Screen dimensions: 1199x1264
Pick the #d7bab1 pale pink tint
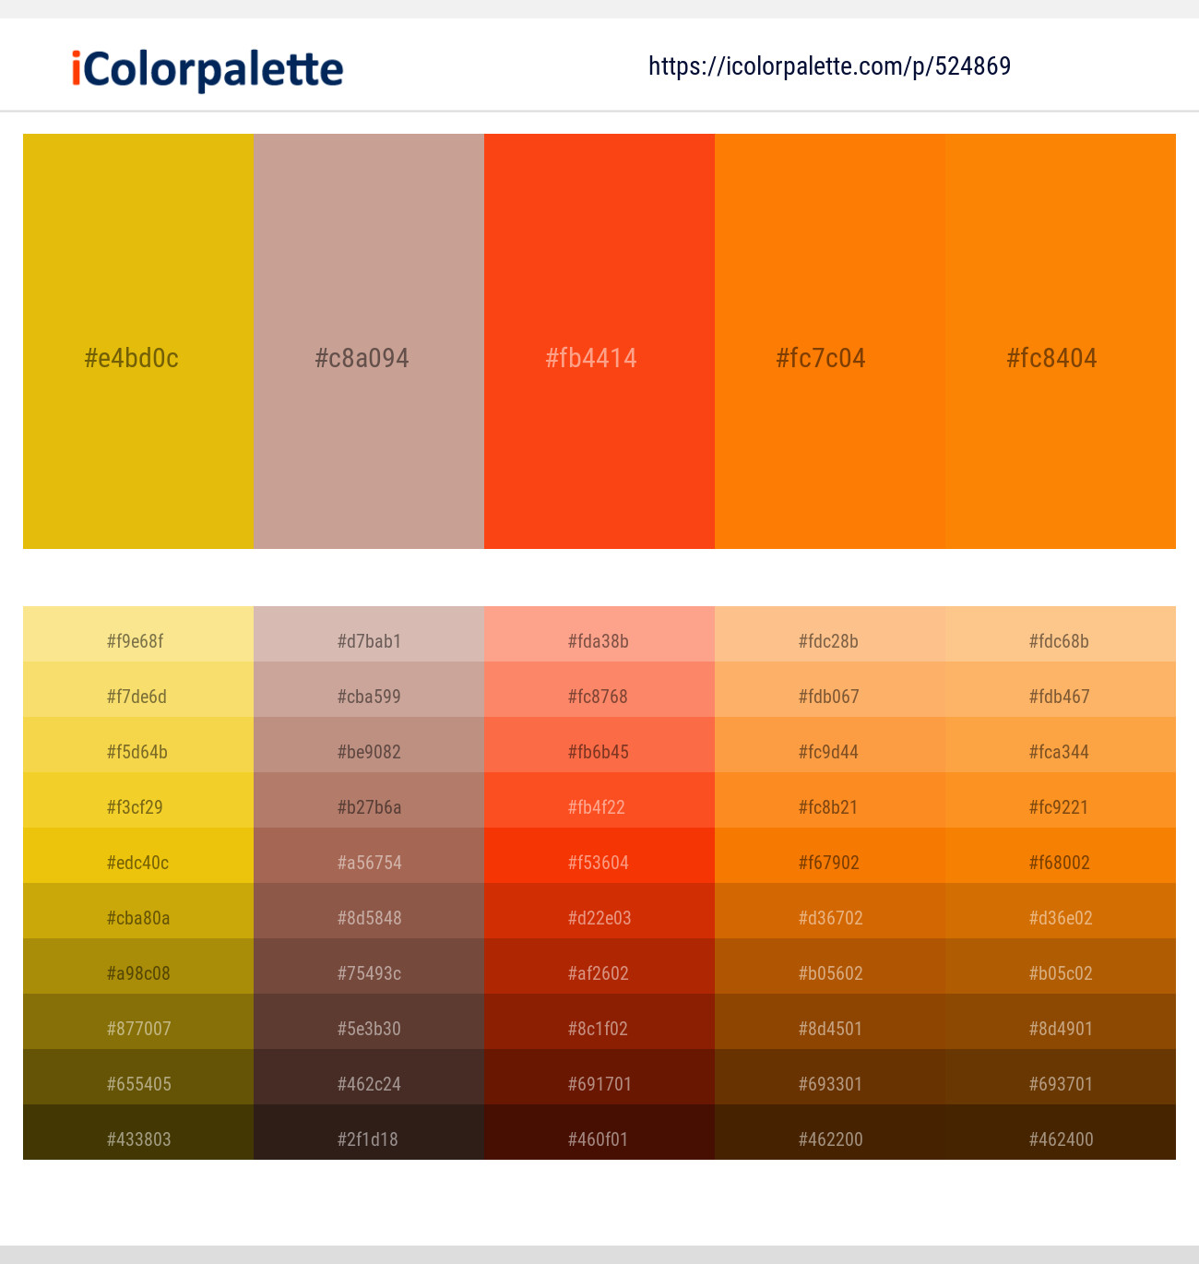pyautogui.click(x=369, y=634)
